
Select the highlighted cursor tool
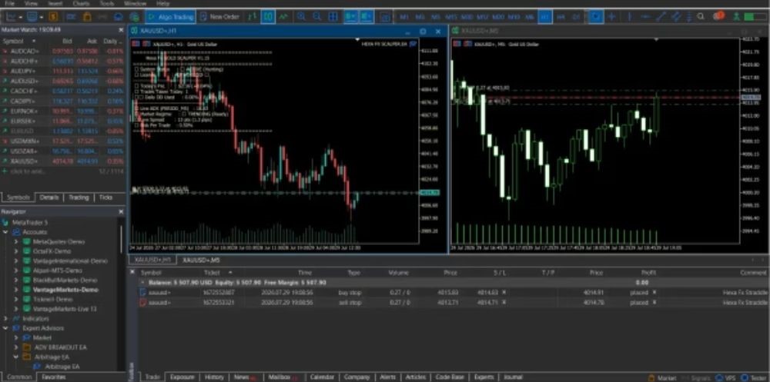(x=596, y=17)
